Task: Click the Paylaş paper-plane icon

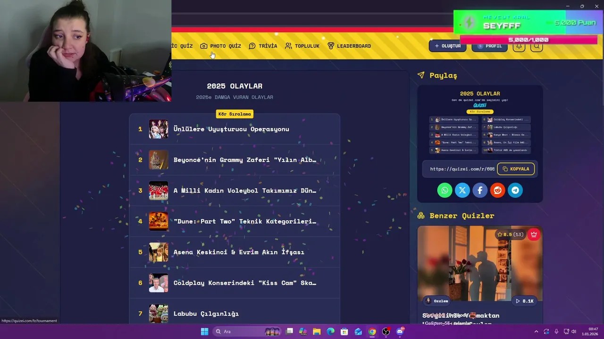Action: point(421,75)
